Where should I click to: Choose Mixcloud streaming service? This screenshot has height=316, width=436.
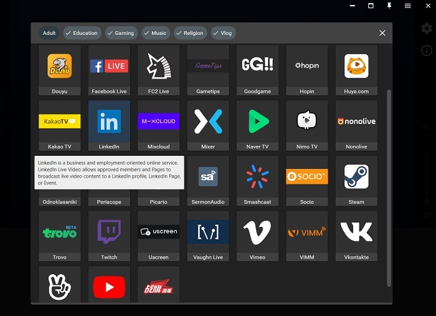click(x=158, y=125)
